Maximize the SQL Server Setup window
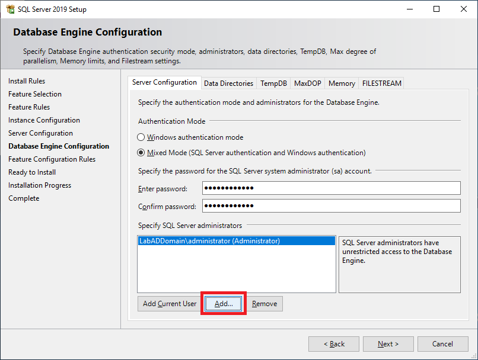478x360 pixels. pyautogui.click(x=436, y=9)
